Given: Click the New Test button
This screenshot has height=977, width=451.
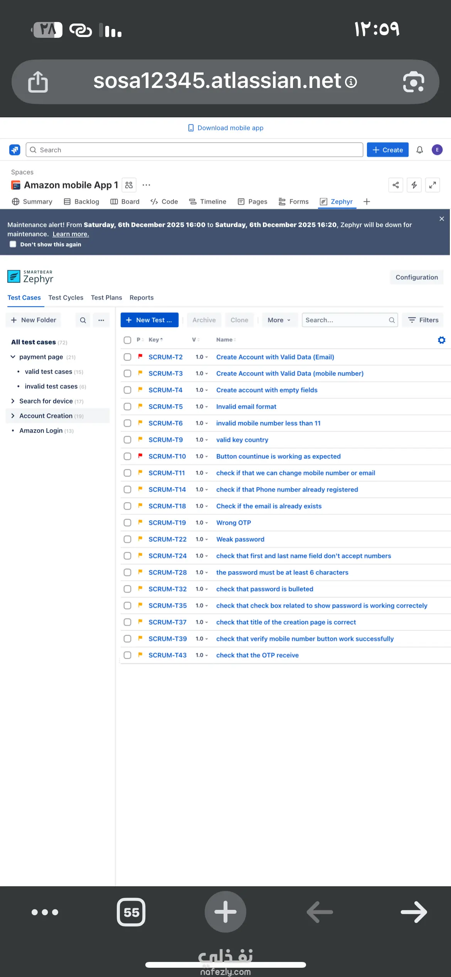Looking at the screenshot, I should tap(150, 320).
